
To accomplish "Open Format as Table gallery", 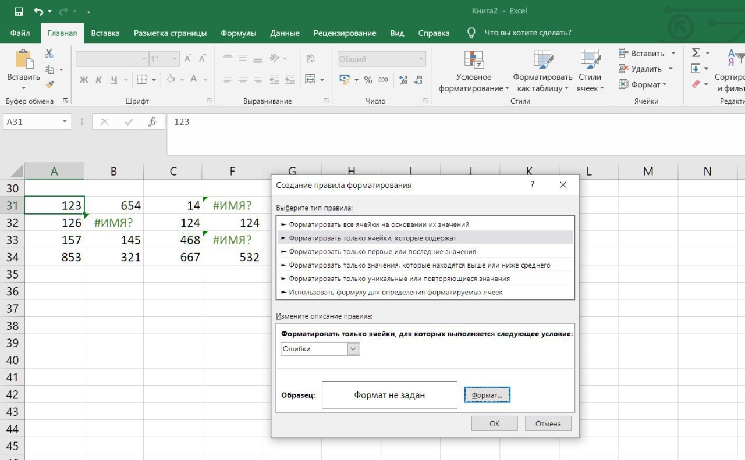I will (542, 60).
